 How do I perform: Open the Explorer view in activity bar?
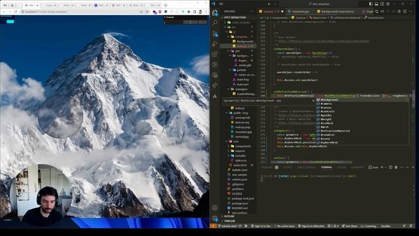click(x=215, y=12)
